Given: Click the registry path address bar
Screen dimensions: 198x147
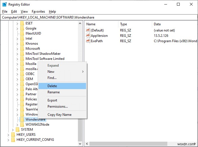Looking at the screenshot, I should (99, 17).
